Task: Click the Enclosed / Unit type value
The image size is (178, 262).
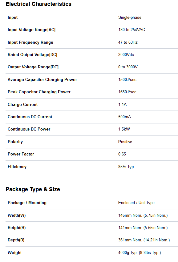Action: tap(136, 203)
